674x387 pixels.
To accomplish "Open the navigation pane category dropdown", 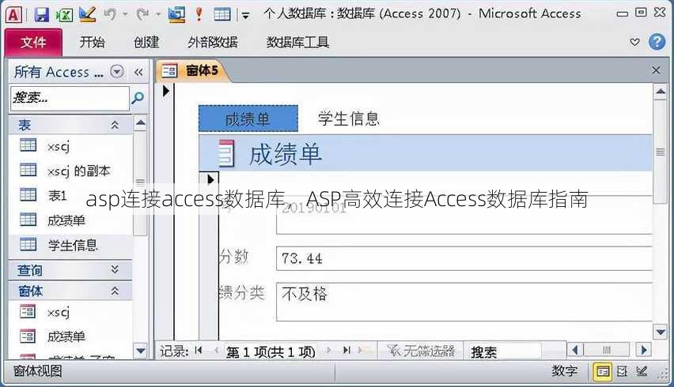I will pyautogui.click(x=117, y=71).
